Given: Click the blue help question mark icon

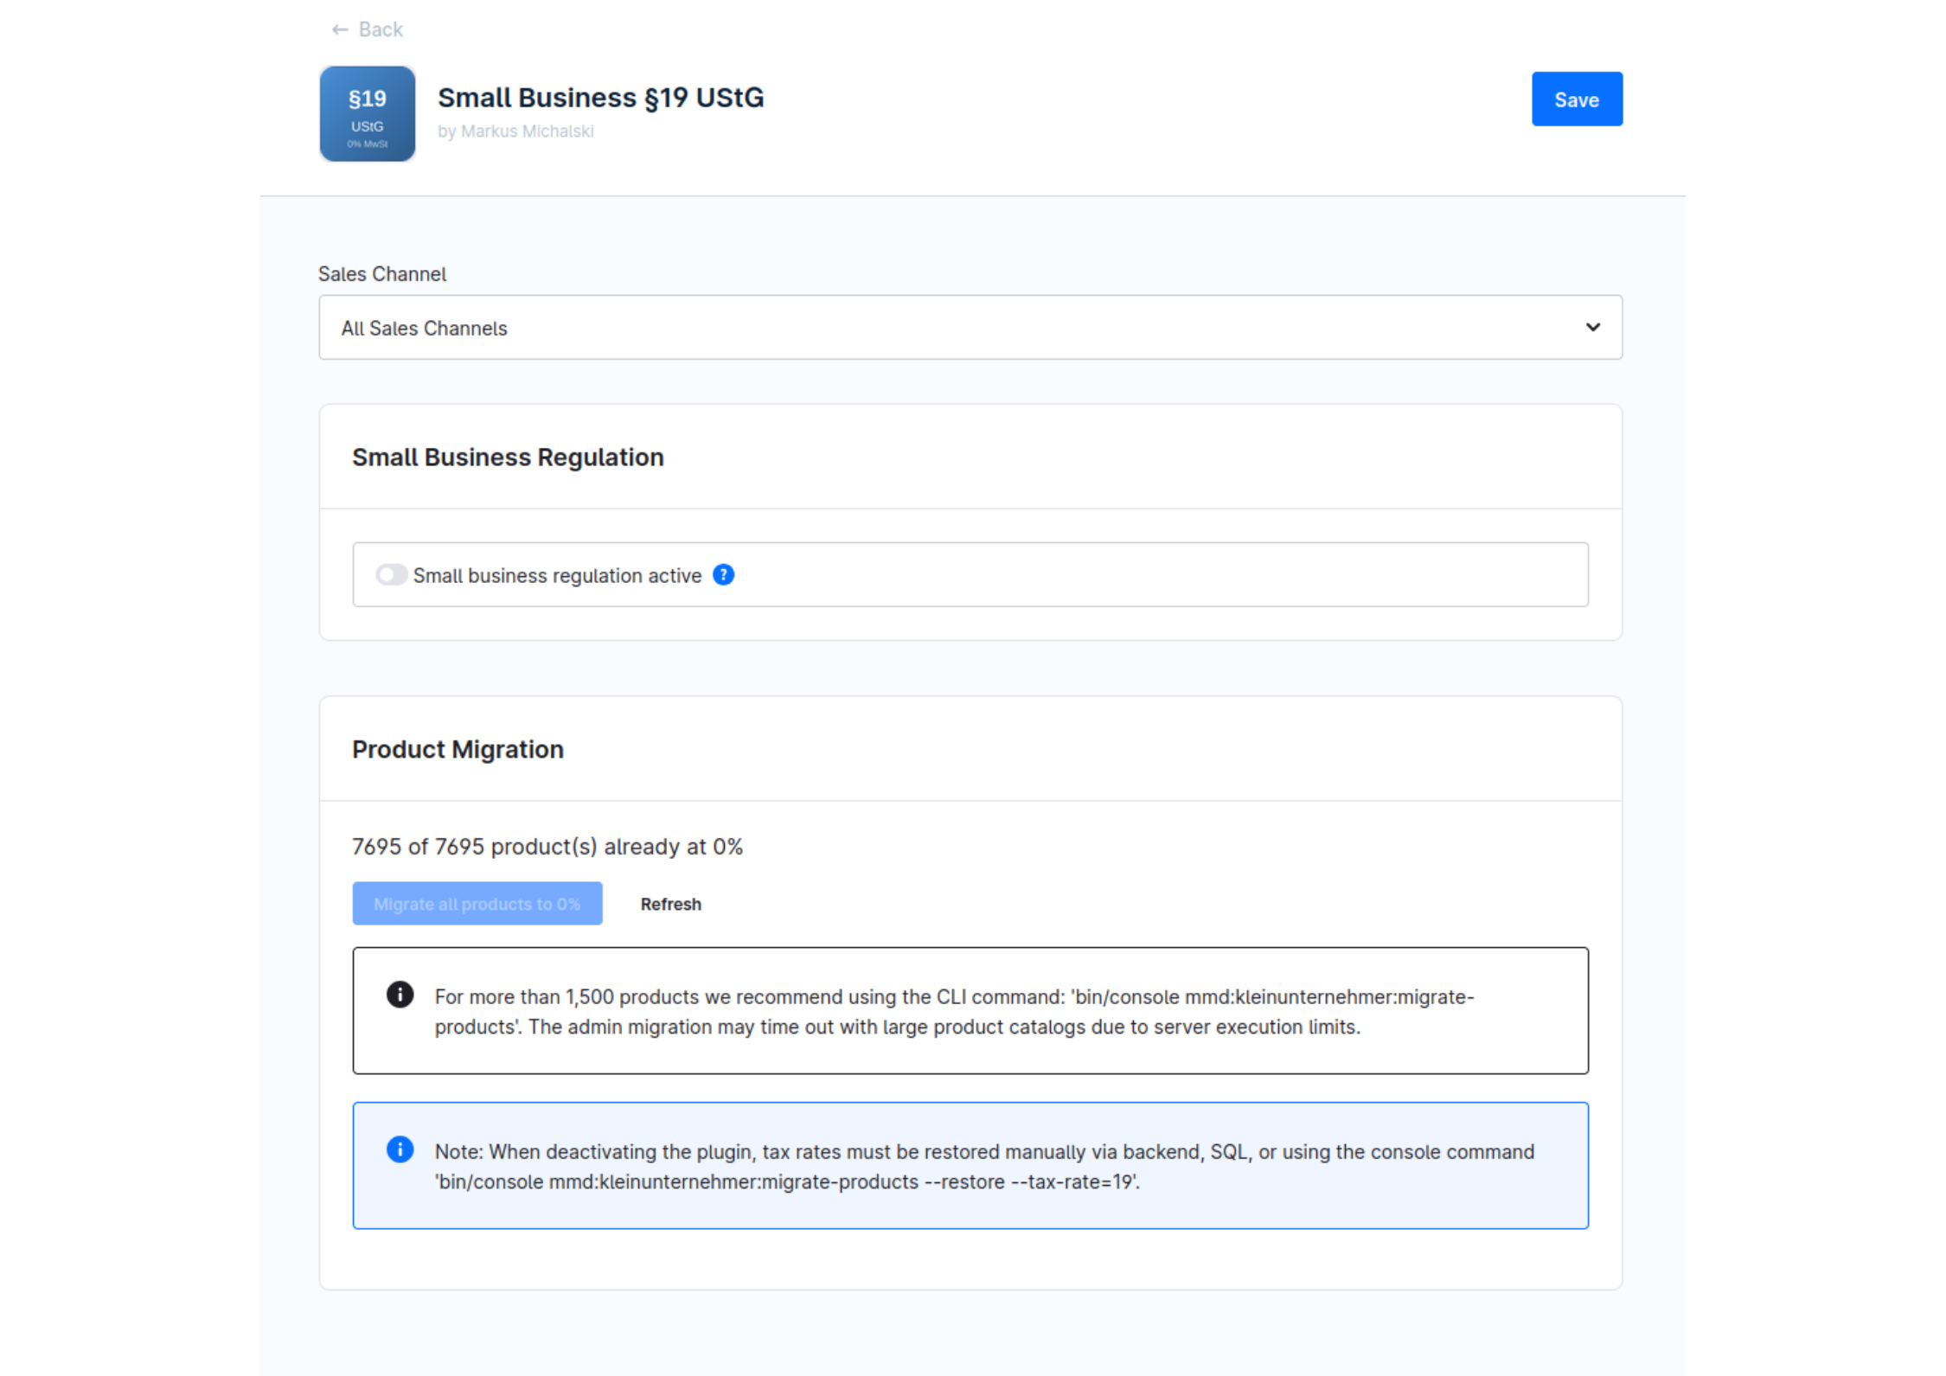Looking at the screenshot, I should click(x=723, y=575).
